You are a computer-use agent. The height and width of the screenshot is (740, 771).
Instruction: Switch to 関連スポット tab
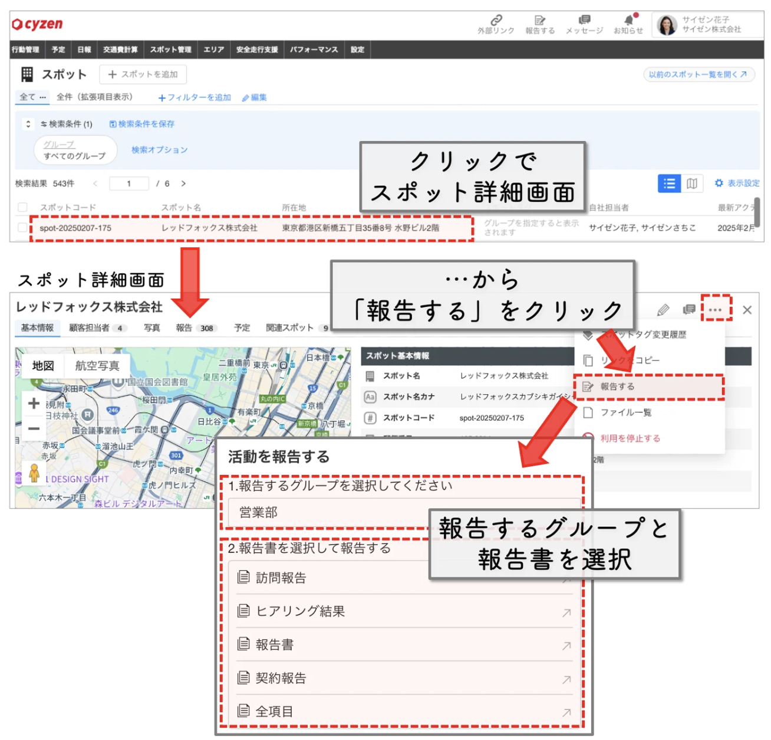296,328
